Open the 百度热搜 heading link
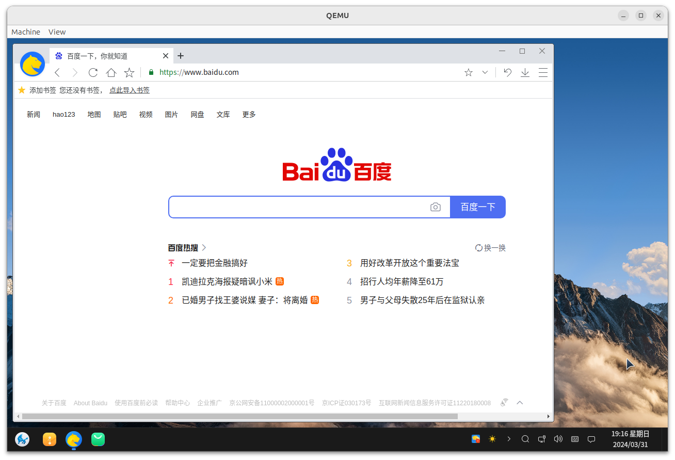The image size is (675, 460). coord(187,248)
